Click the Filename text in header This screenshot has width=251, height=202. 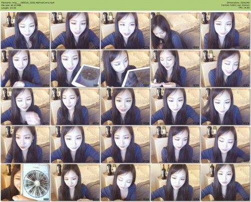tap(28, 3)
